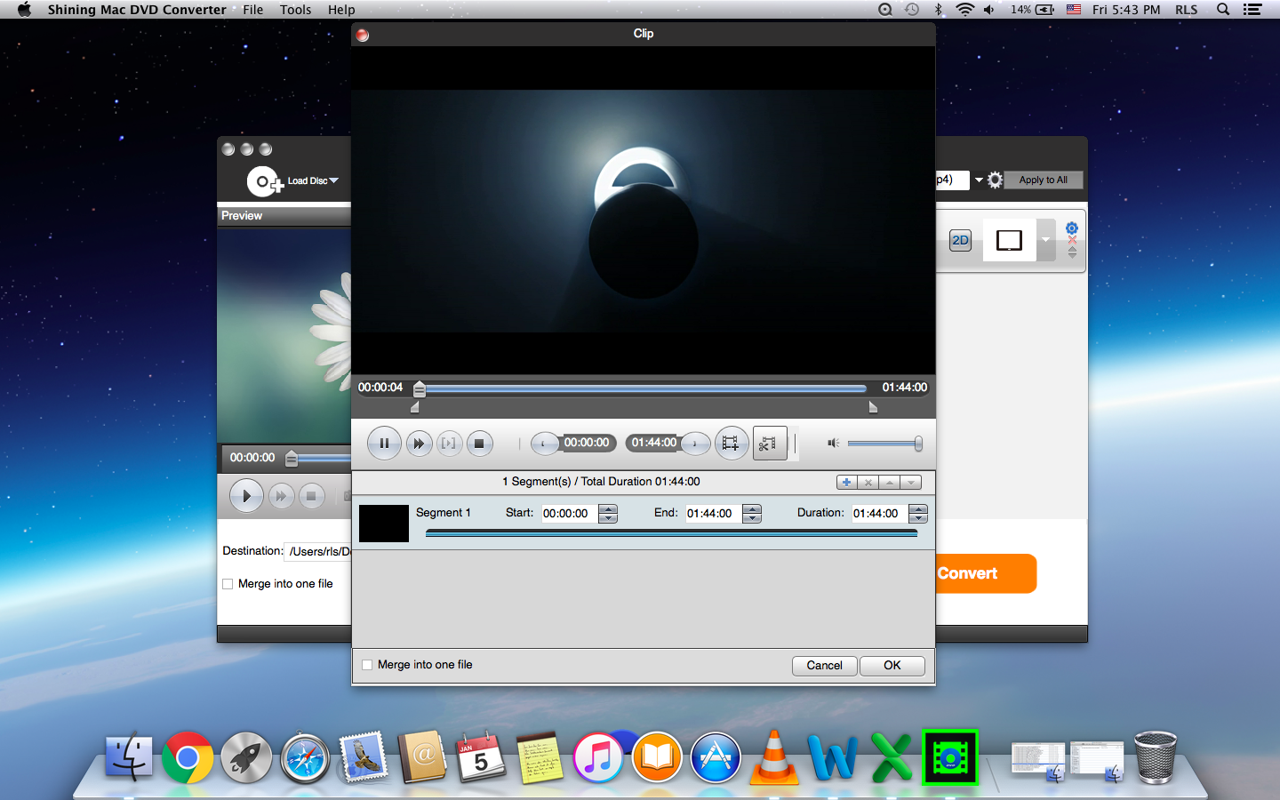
Task: Open VLC from the Dock
Action: 773,757
